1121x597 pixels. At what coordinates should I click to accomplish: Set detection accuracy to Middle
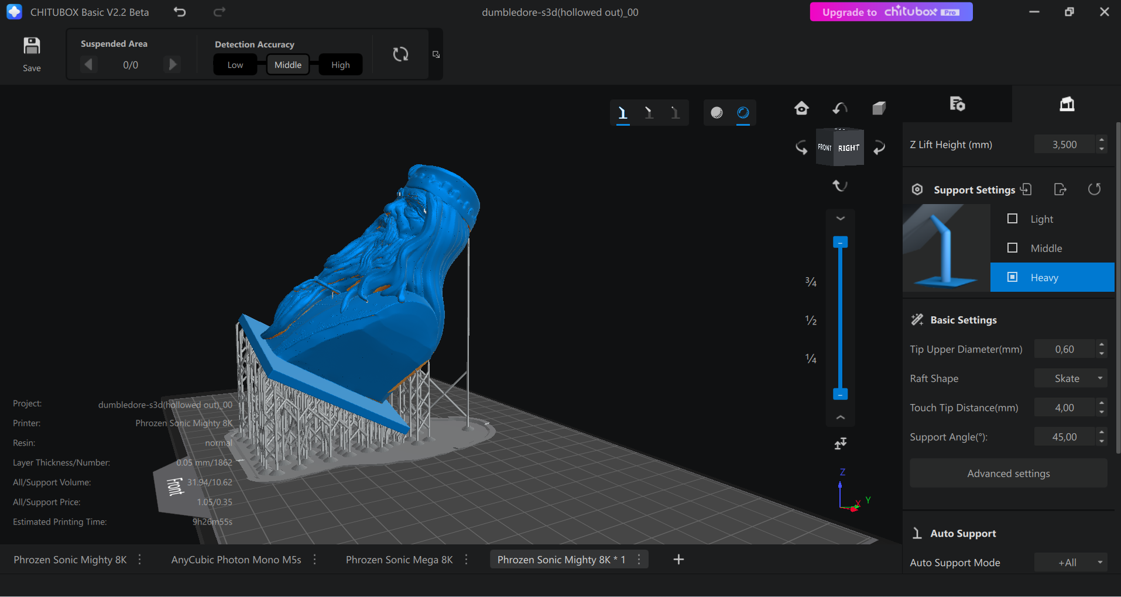pos(288,65)
